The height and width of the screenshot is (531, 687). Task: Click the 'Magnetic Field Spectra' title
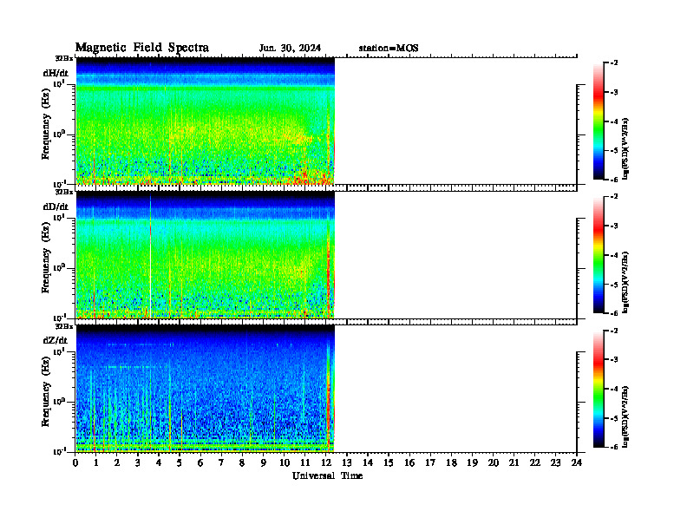tap(142, 48)
